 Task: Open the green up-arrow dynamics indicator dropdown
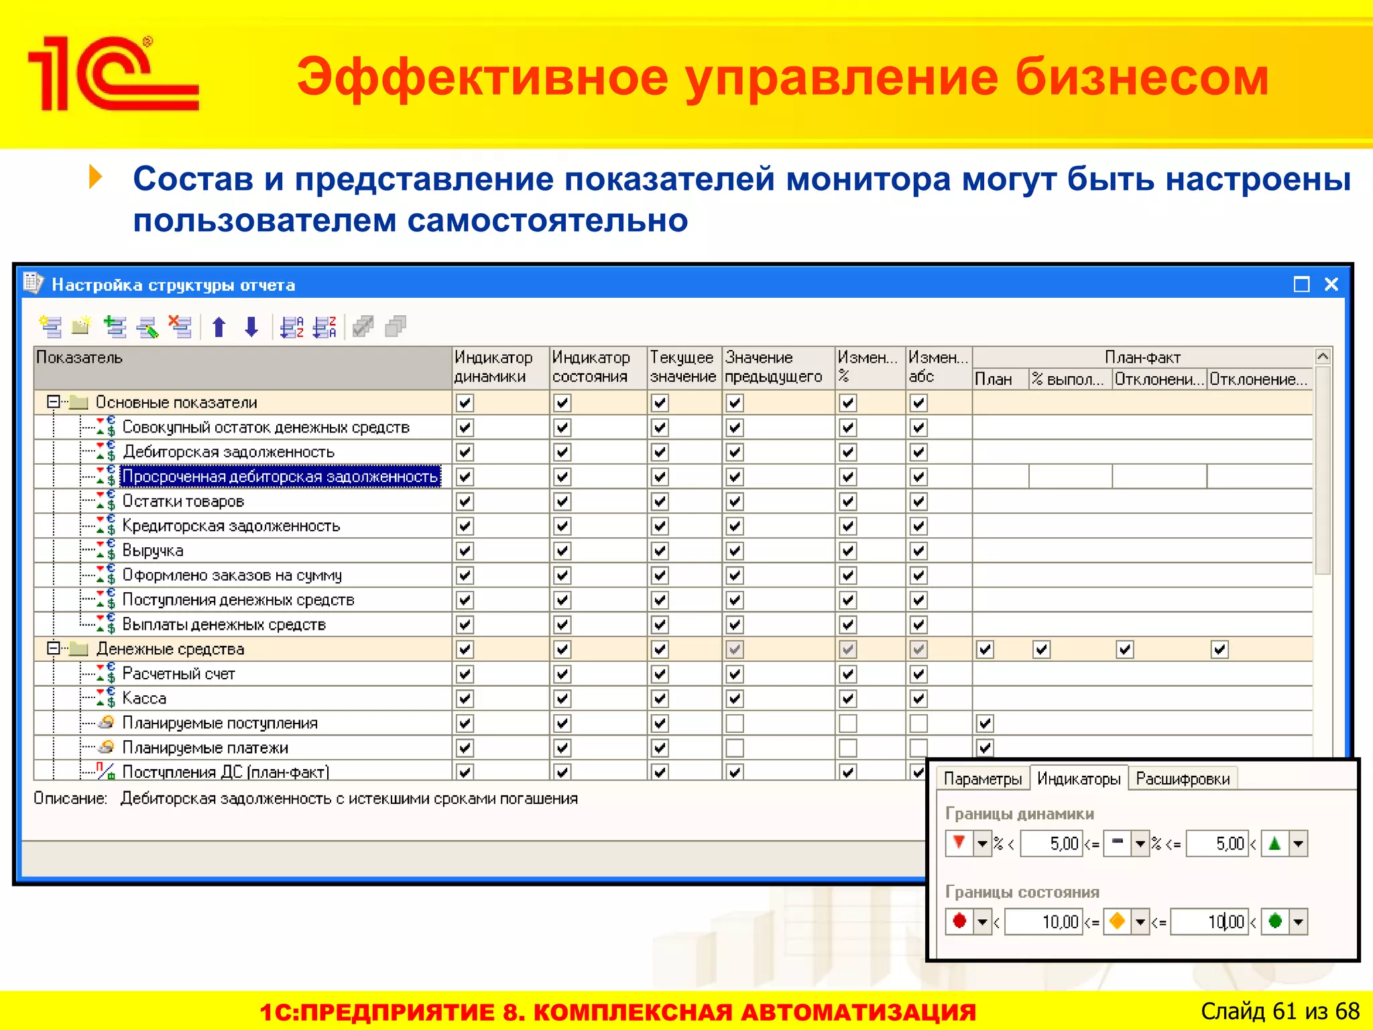click(x=1299, y=844)
